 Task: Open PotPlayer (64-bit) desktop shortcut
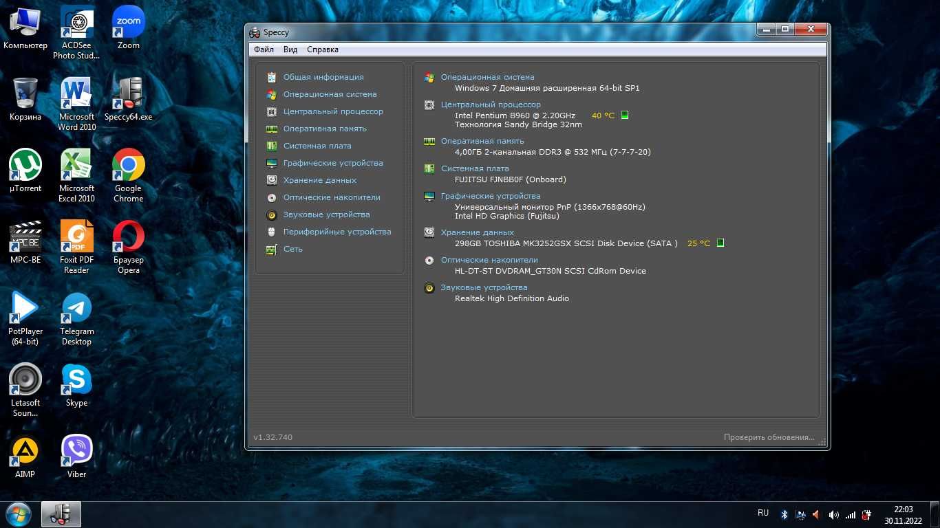25,318
